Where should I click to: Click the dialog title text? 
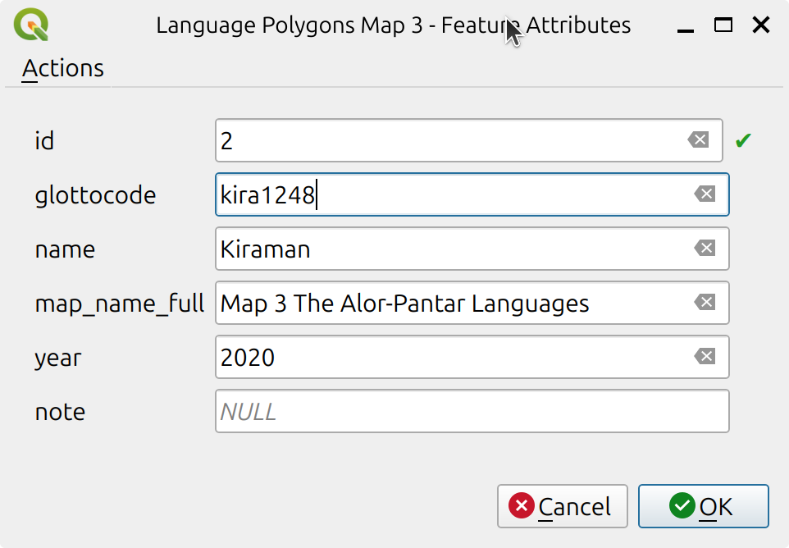click(393, 25)
